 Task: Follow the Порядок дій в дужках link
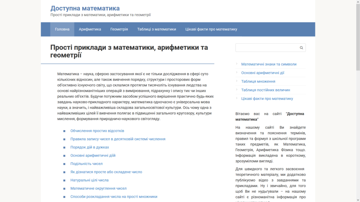(90, 147)
